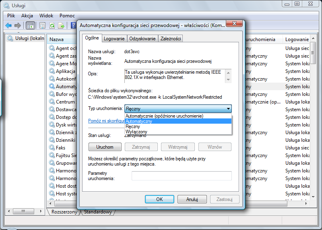
Task: Click the blue Help question mark icon
Action: coord(73,25)
